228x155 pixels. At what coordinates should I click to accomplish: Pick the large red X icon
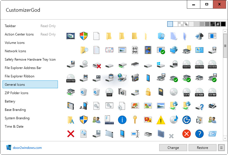[x=71, y=134]
